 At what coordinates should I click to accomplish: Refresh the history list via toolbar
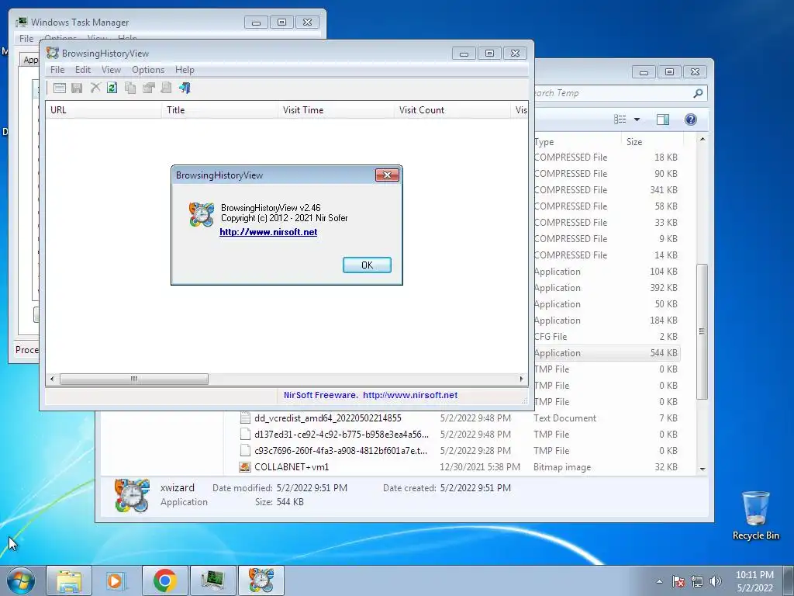(112, 88)
